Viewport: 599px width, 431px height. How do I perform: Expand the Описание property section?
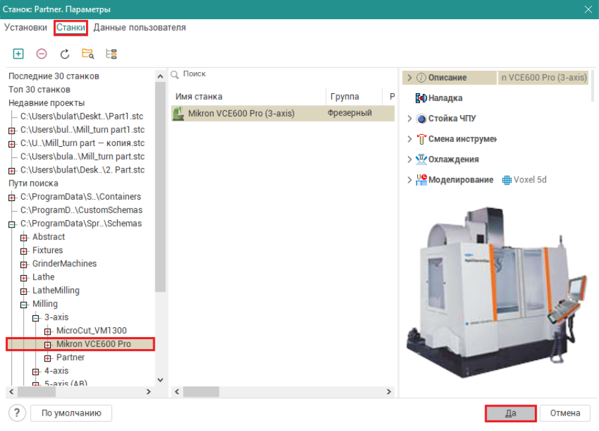410,78
